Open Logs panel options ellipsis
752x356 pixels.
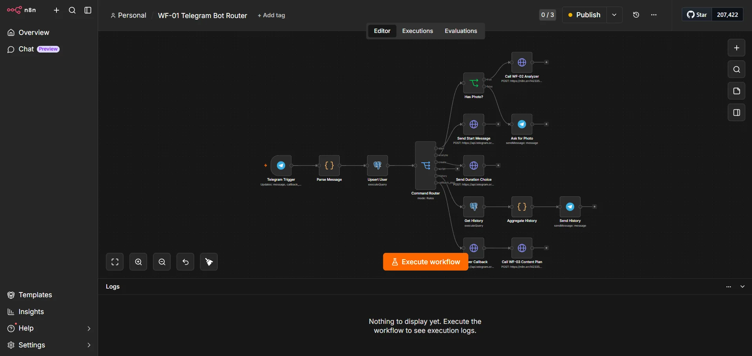coord(728,287)
